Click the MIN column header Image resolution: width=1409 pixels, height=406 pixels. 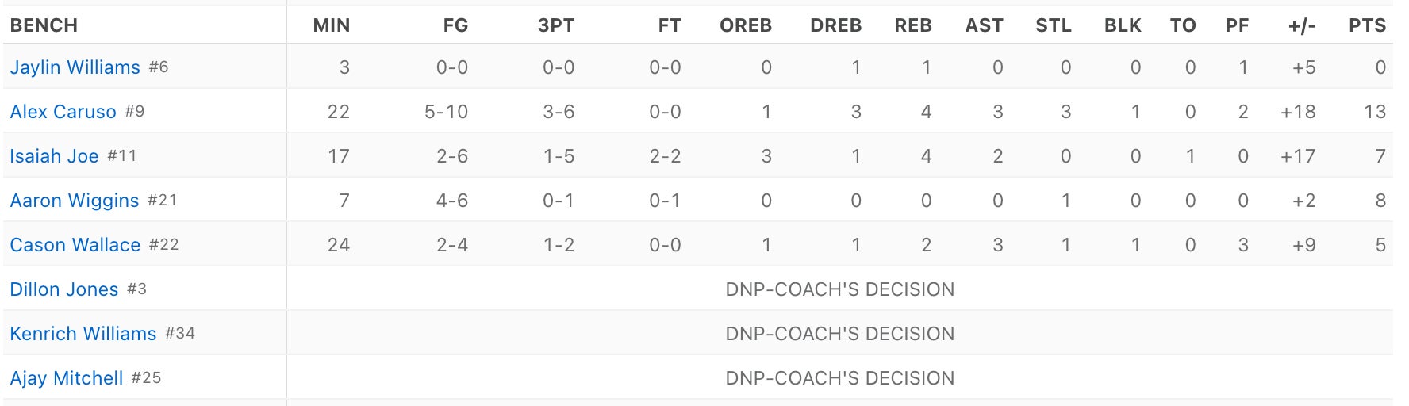pyautogui.click(x=331, y=25)
